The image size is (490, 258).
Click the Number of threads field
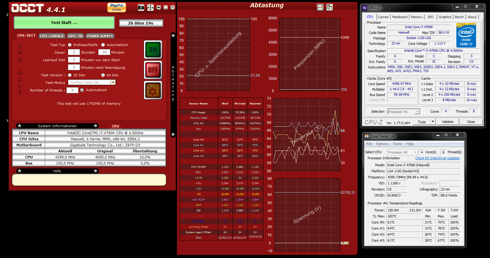pyautogui.click(x=72, y=90)
